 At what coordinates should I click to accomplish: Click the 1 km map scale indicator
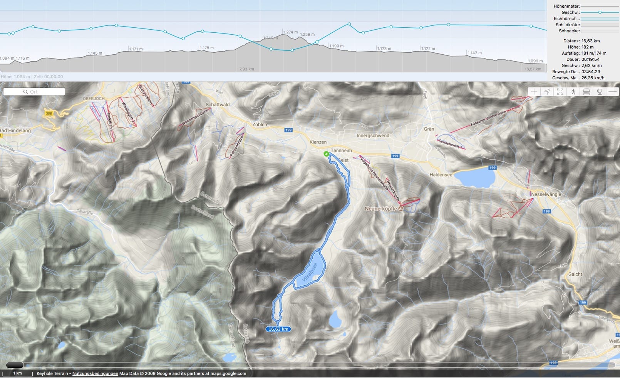click(x=17, y=373)
